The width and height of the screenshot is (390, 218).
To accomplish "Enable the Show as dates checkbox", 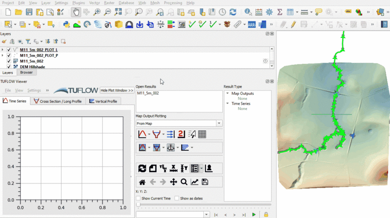I will click(176, 199).
